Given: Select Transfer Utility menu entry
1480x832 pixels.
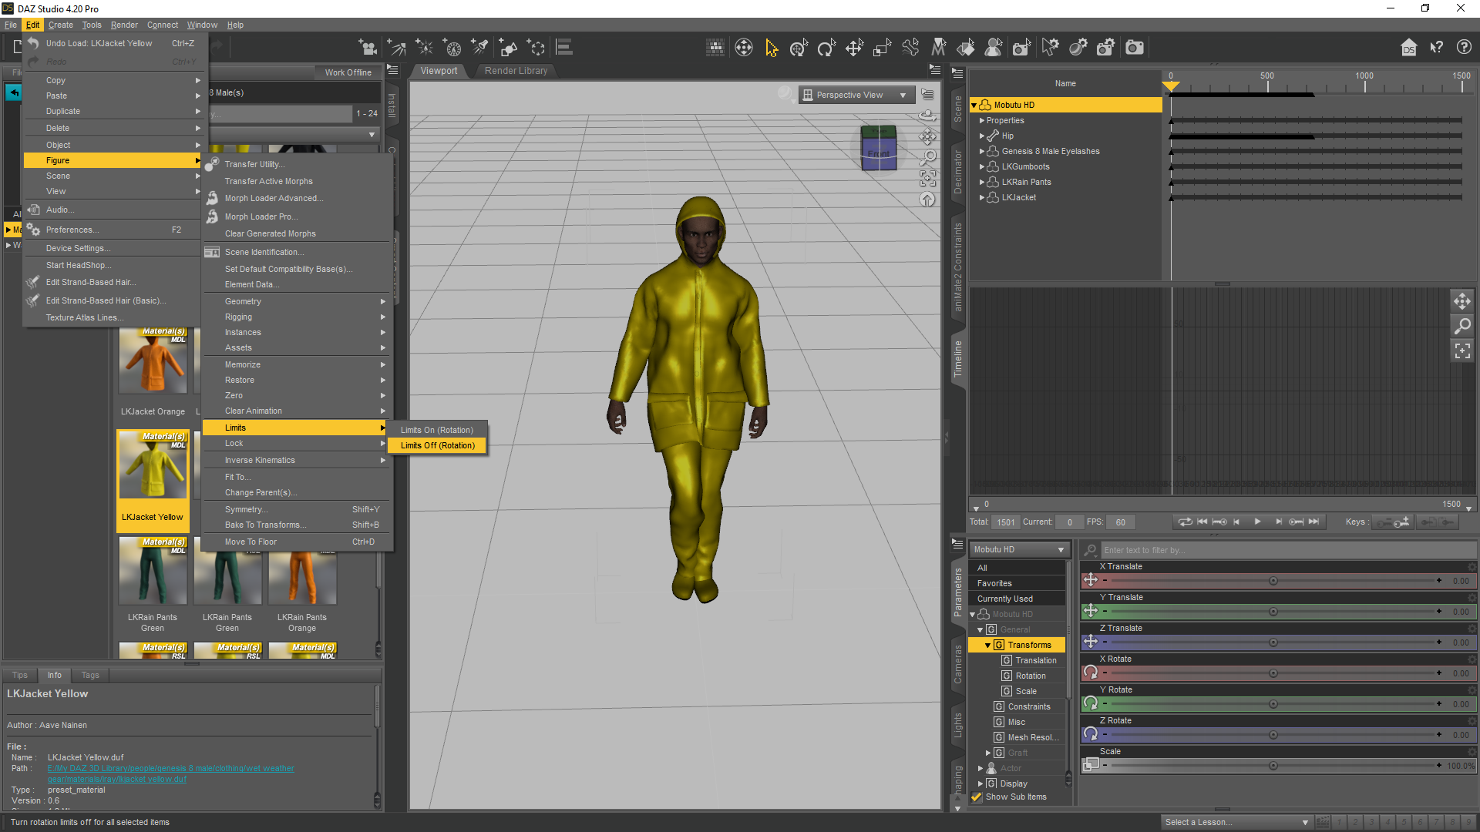Looking at the screenshot, I should 295,165.
